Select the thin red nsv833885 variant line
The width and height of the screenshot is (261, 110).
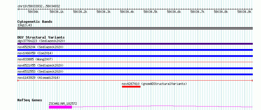pyautogui.click(x=135, y=62)
